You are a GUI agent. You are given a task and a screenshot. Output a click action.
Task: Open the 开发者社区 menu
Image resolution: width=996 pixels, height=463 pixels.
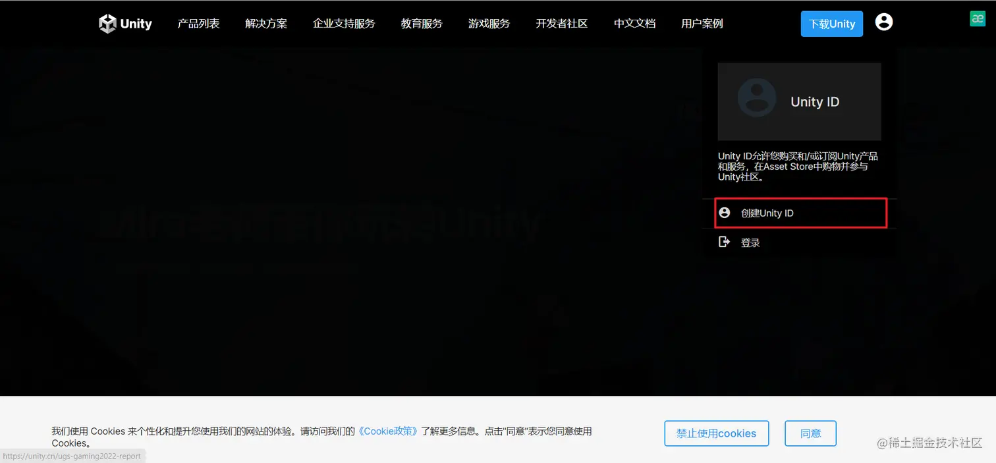click(562, 24)
